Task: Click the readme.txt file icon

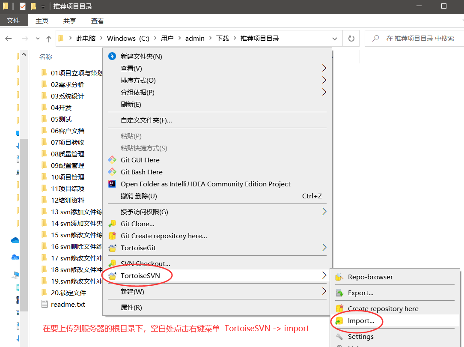Action: 45,304
